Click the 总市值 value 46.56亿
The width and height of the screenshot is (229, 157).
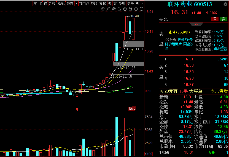click(186, 136)
